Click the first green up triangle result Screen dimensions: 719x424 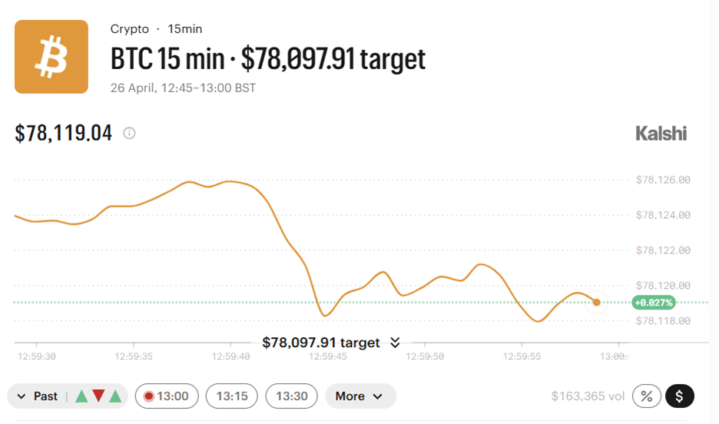[81, 396]
